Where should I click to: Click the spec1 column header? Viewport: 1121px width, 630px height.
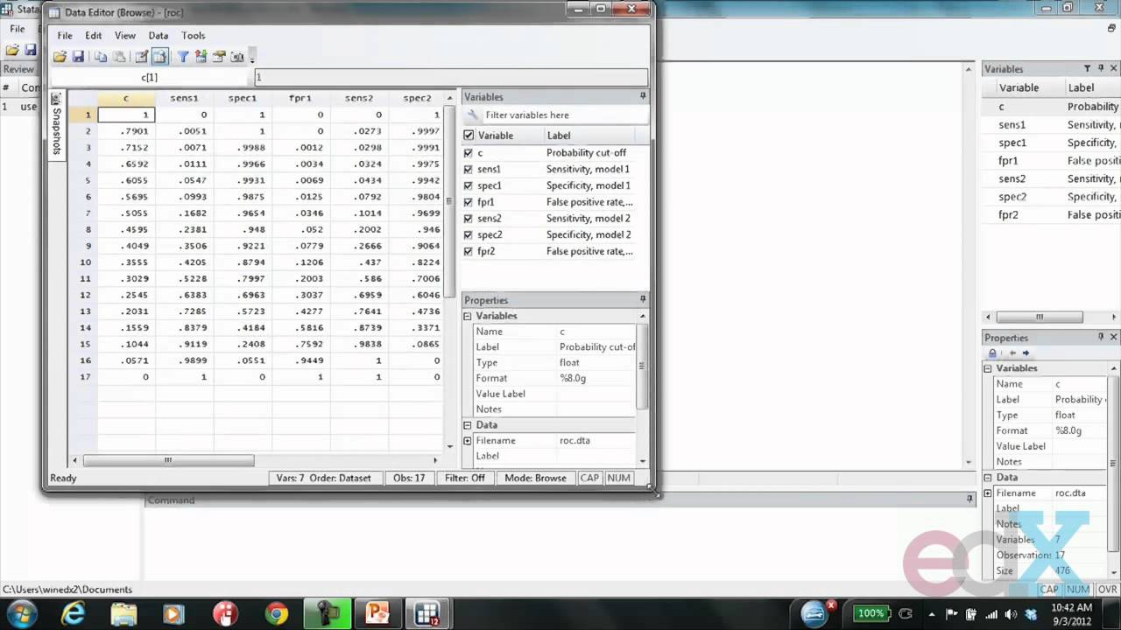[243, 98]
